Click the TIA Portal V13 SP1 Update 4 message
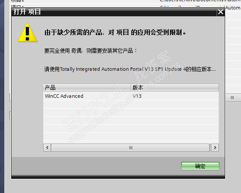Viewport: 241px width, 193px height. click(130, 69)
